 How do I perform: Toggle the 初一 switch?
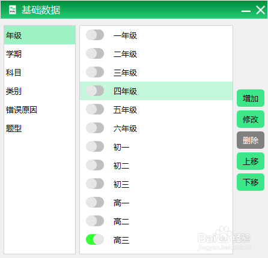point(95,146)
